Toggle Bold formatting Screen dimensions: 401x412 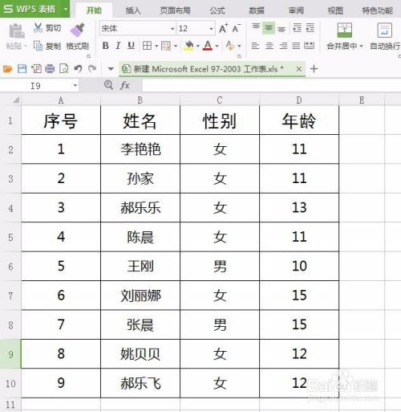pyautogui.click(x=106, y=46)
